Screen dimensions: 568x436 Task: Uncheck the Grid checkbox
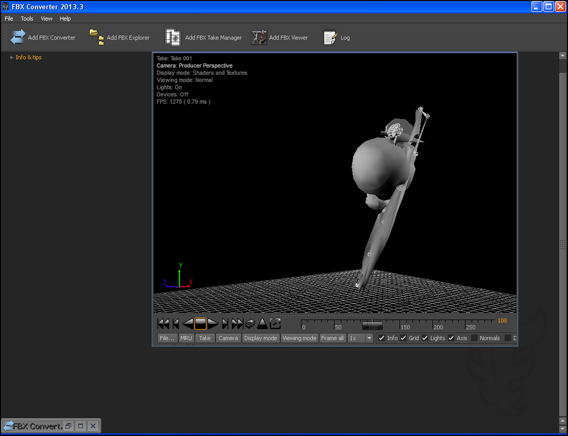point(403,338)
